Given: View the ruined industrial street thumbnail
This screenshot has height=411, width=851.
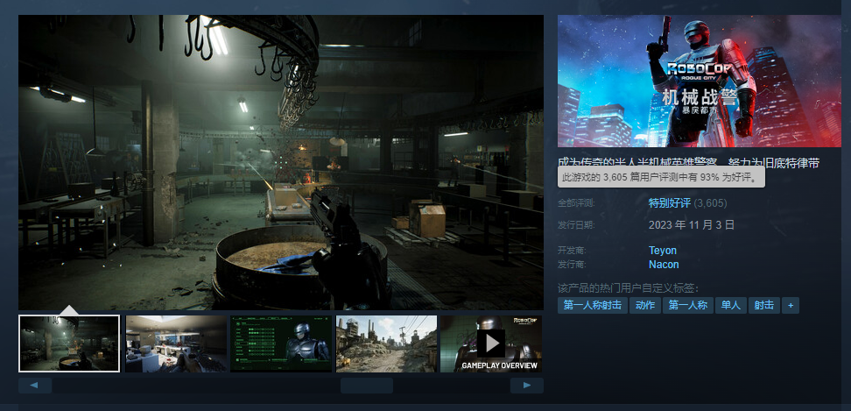Looking at the screenshot, I should (x=386, y=344).
